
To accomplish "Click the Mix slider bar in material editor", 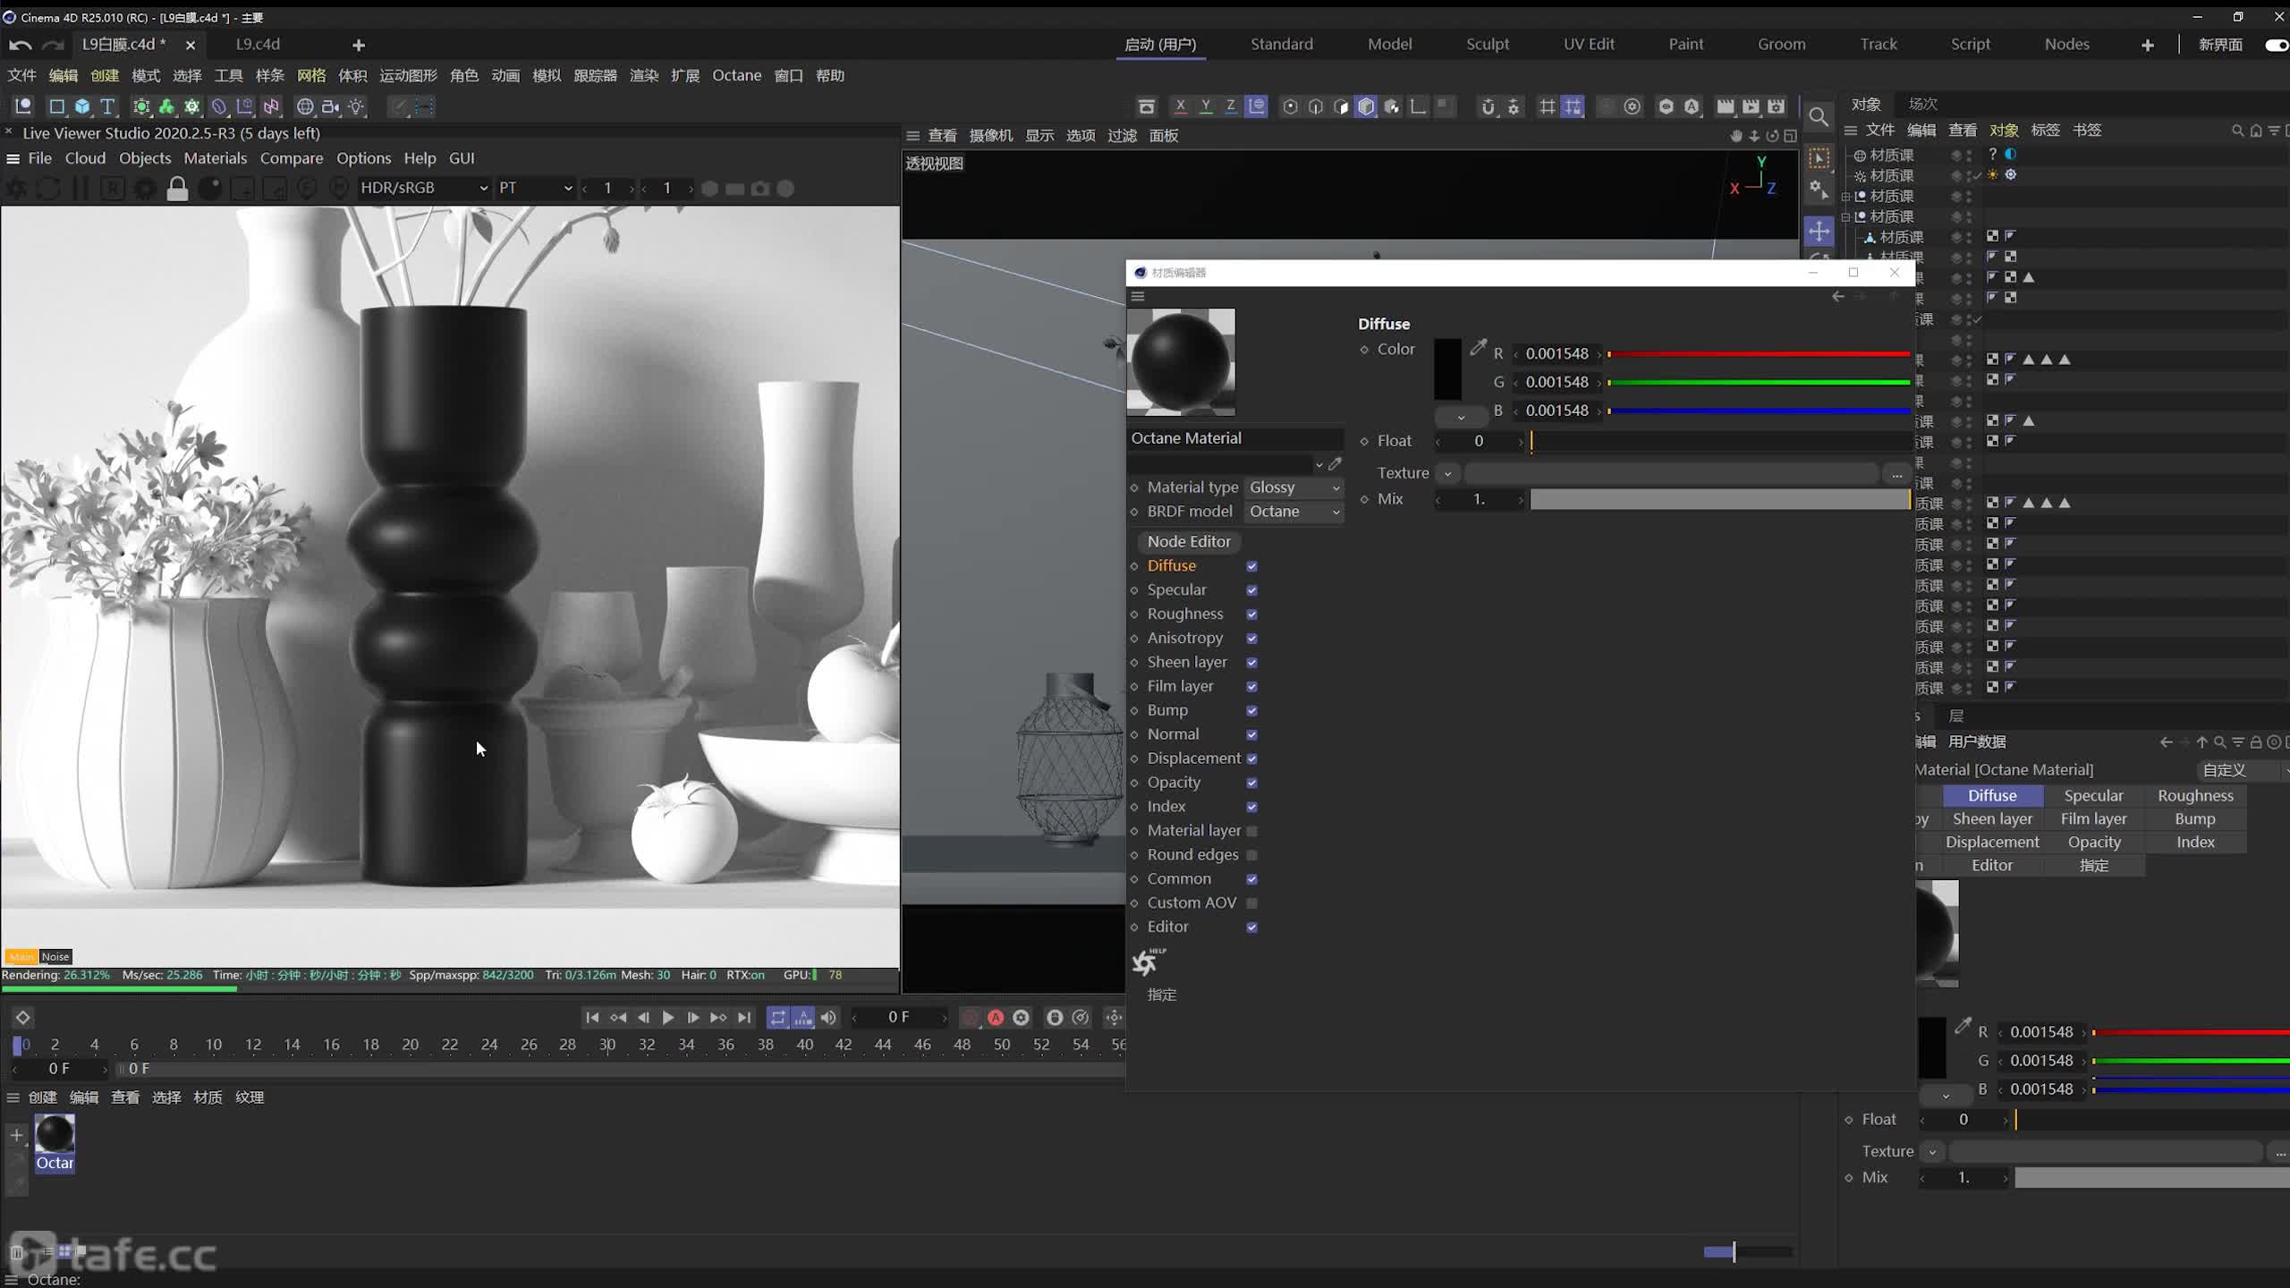I will [1719, 500].
